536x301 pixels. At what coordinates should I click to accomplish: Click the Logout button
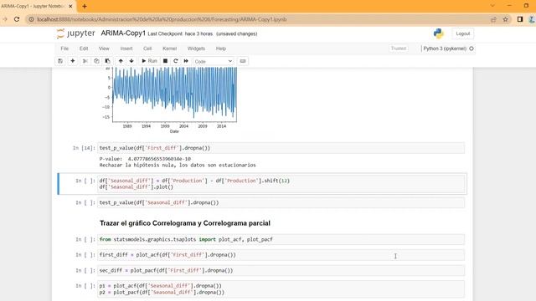pos(463,33)
